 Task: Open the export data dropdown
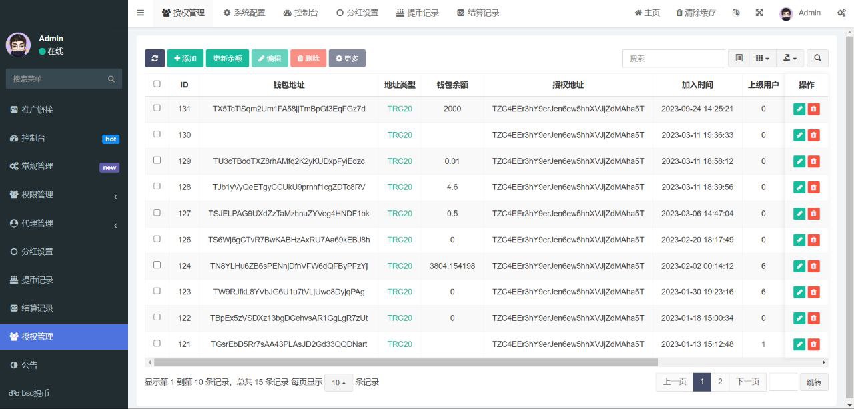click(x=791, y=59)
